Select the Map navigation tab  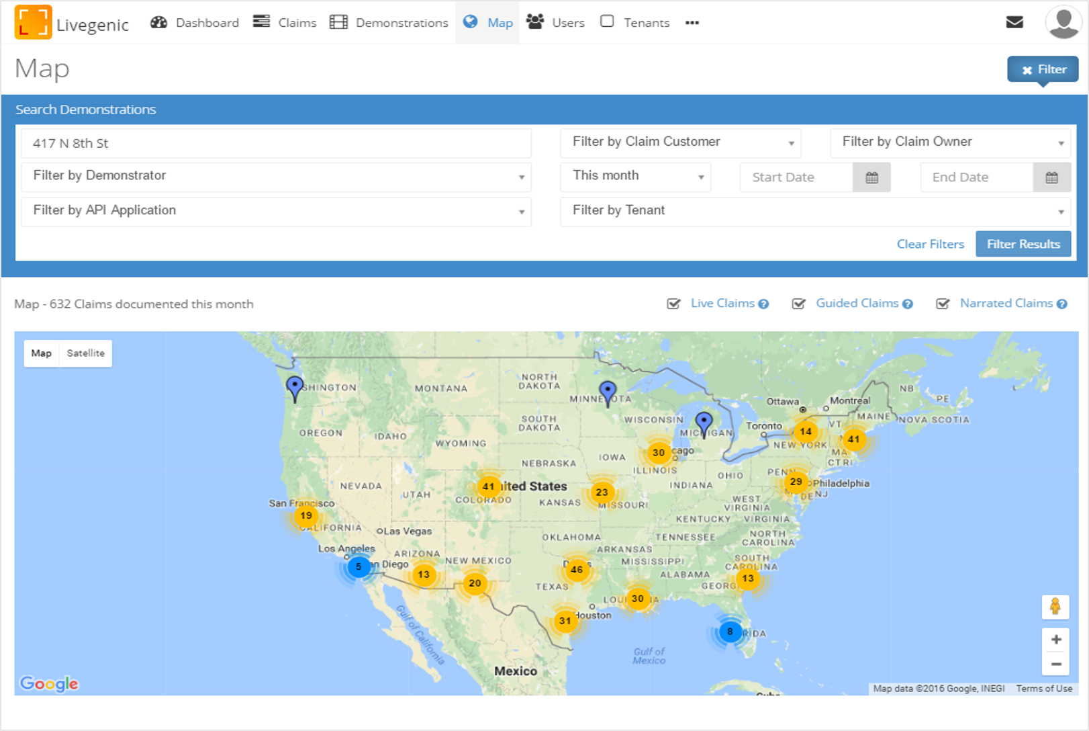(x=487, y=23)
